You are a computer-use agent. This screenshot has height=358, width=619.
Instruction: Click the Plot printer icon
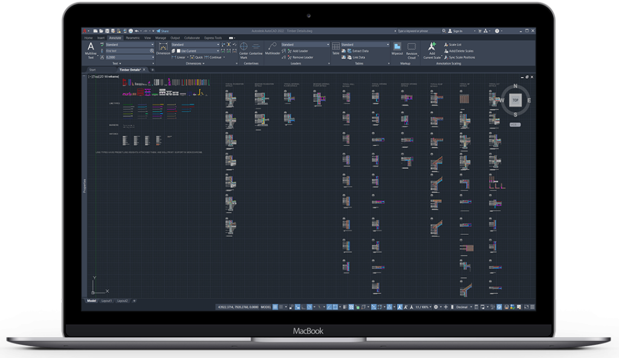coord(131,31)
